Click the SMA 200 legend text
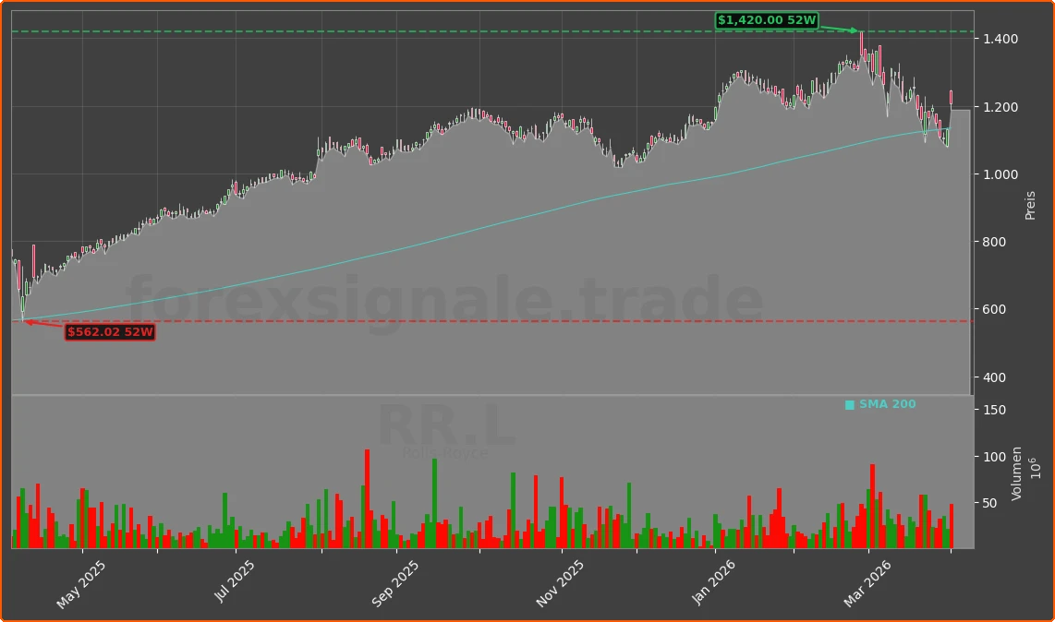Image resolution: width=1055 pixels, height=622 pixels. point(887,404)
